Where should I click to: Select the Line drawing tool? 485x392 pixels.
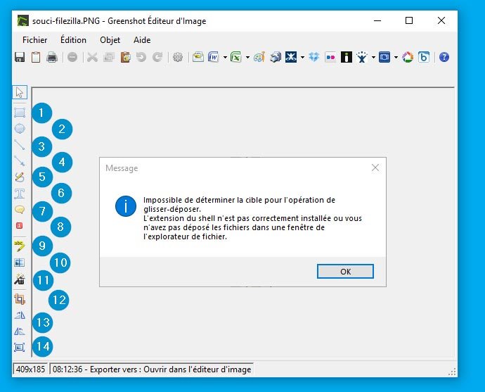20,144
